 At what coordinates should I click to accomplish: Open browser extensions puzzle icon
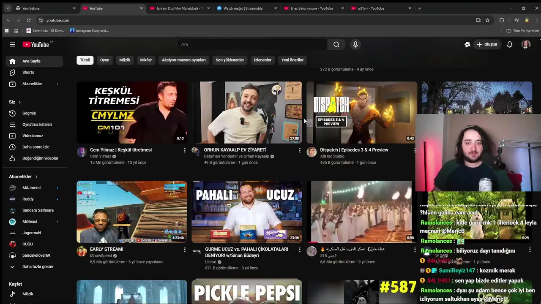pos(502,20)
